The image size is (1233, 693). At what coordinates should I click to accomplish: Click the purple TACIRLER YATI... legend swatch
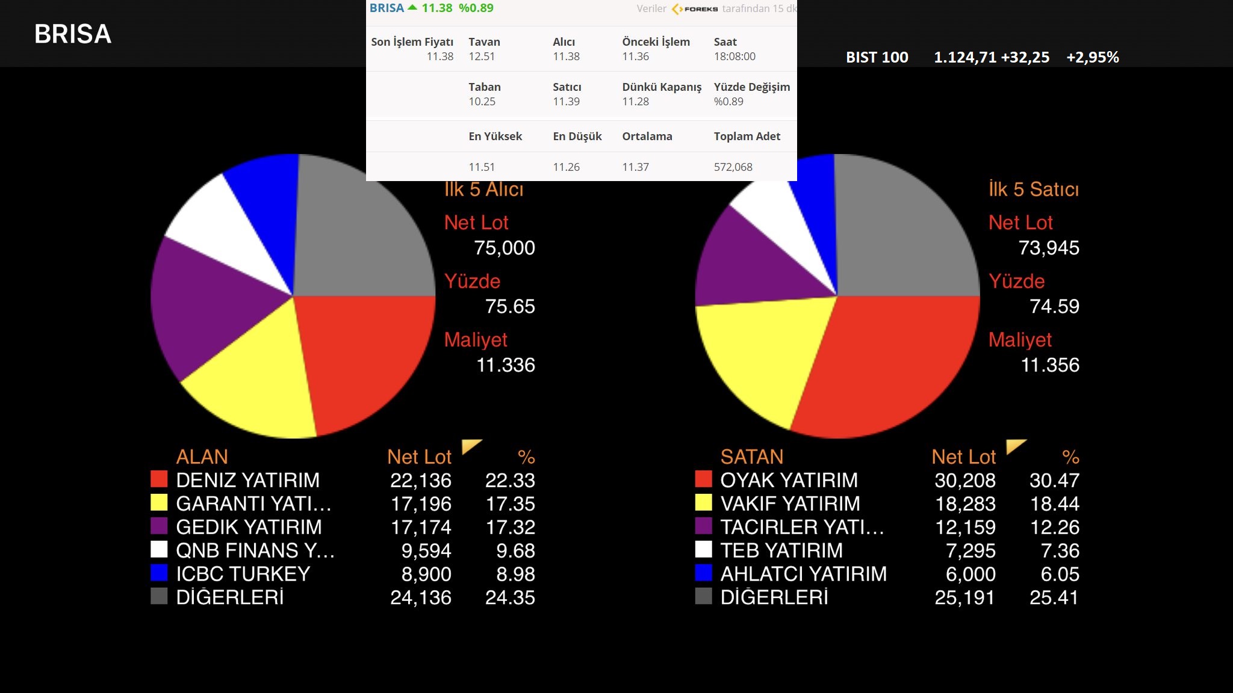click(703, 526)
